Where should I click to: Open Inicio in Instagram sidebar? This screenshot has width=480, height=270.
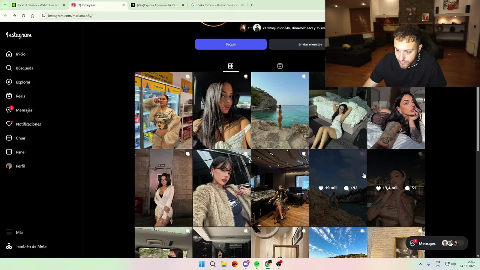tap(16, 54)
